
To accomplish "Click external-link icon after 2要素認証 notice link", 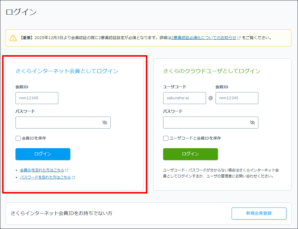I will 239,38.
